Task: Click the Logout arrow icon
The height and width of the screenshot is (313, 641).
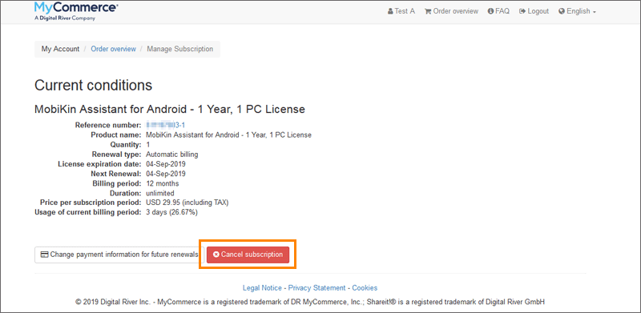Action: click(522, 11)
